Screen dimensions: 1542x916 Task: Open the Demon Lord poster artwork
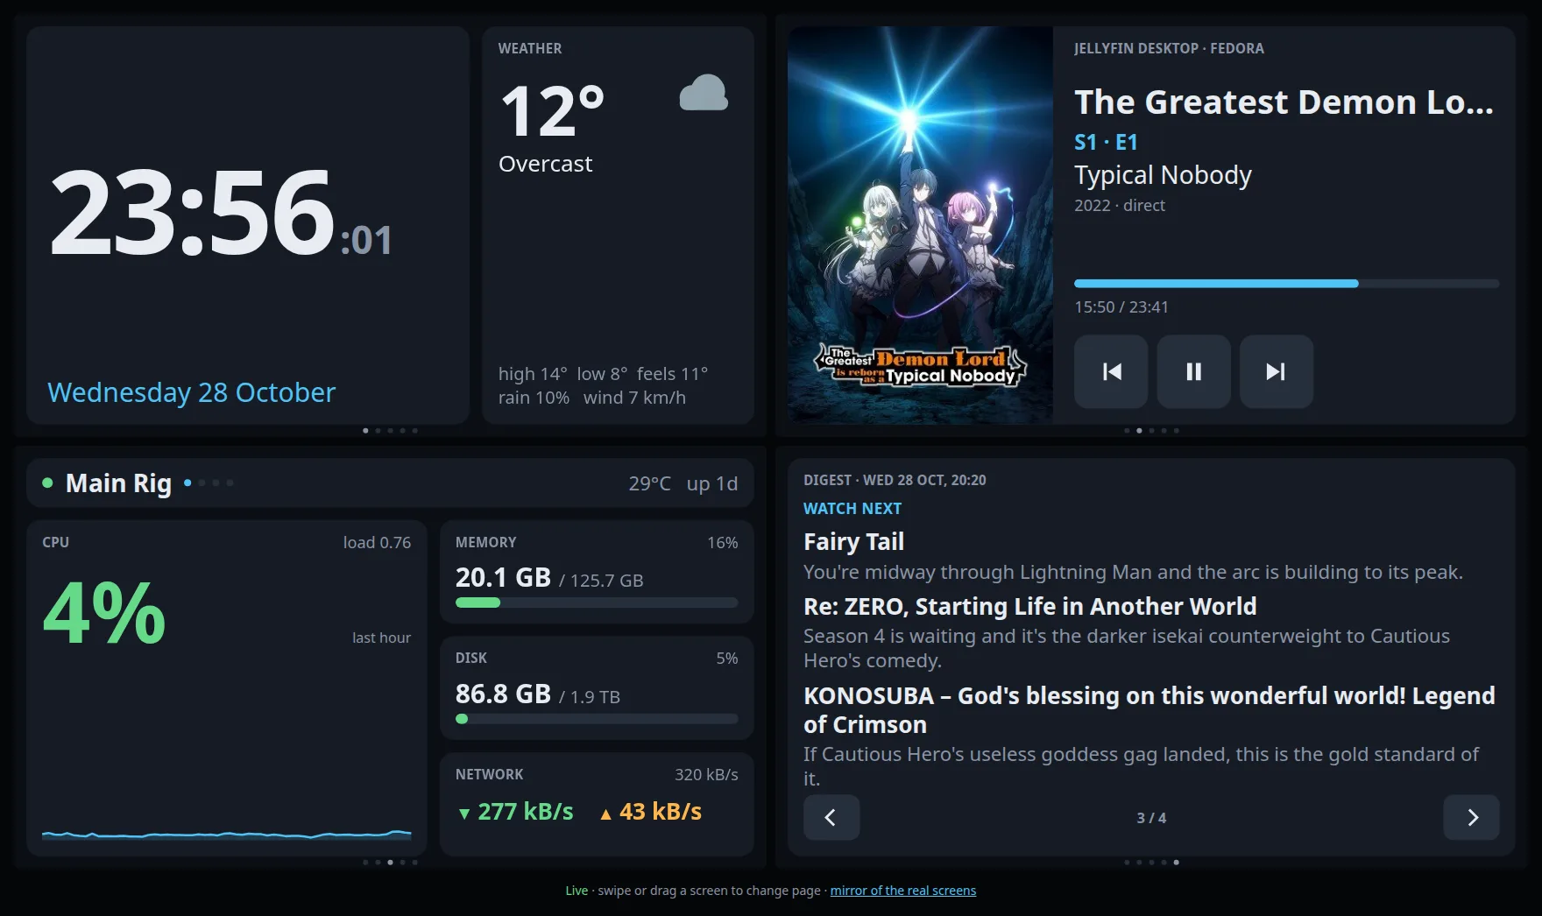point(920,225)
